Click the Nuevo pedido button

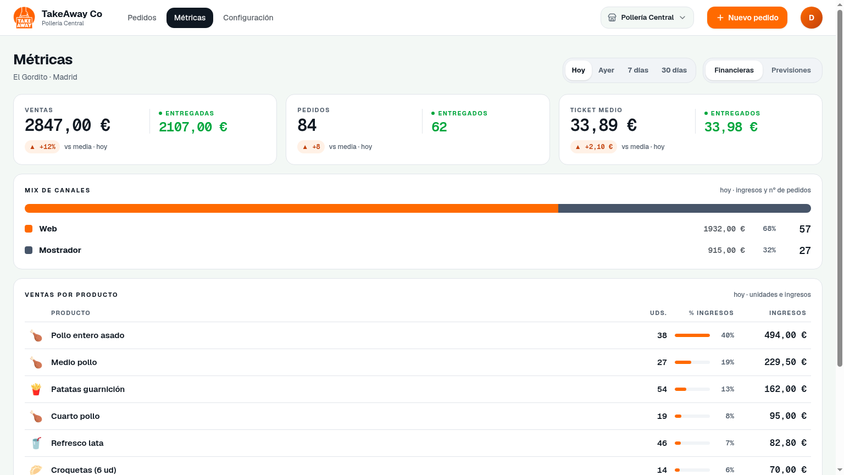point(747,18)
